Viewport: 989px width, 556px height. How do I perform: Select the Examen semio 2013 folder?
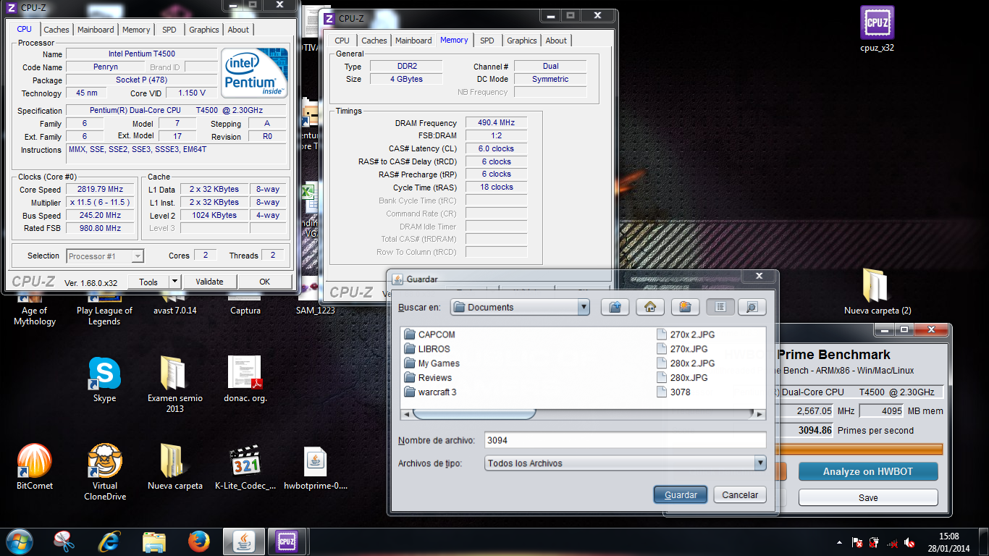[174, 384]
